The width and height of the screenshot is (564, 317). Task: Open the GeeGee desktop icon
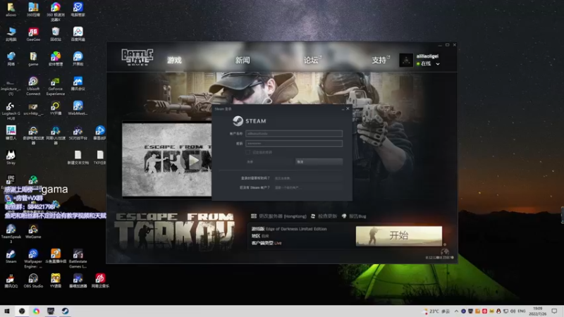pos(33,34)
